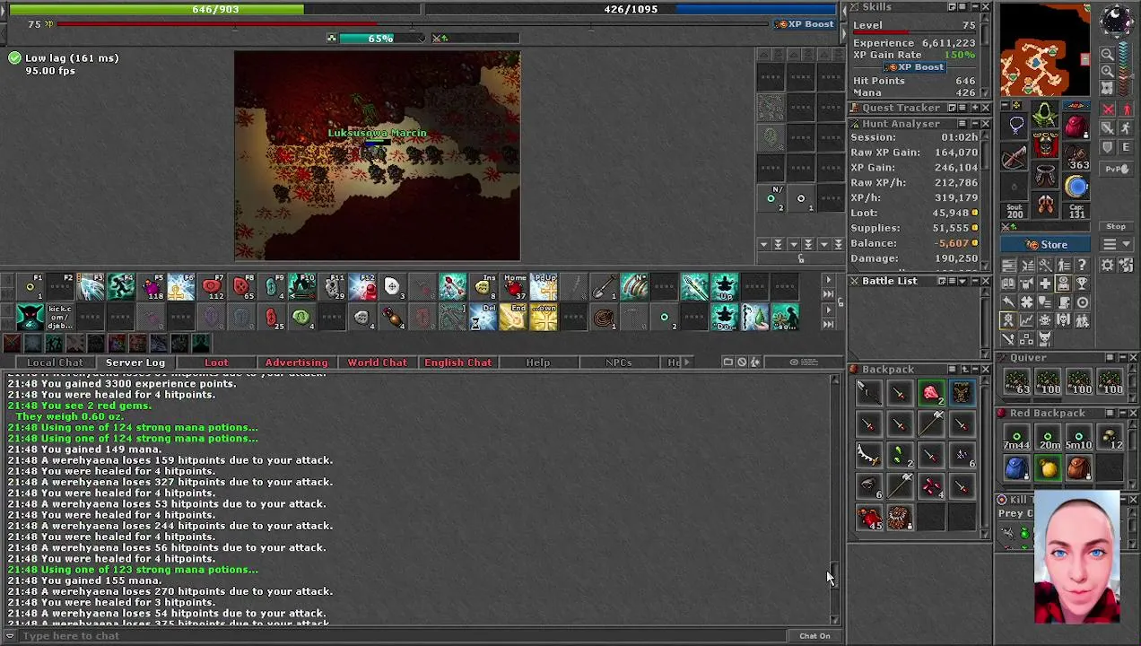Select the haste spell in the F4 slot
Screen dimensions: 1141x646
(x=121, y=287)
